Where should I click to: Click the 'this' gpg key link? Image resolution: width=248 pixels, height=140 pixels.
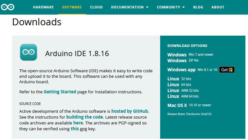[x=75, y=129]
